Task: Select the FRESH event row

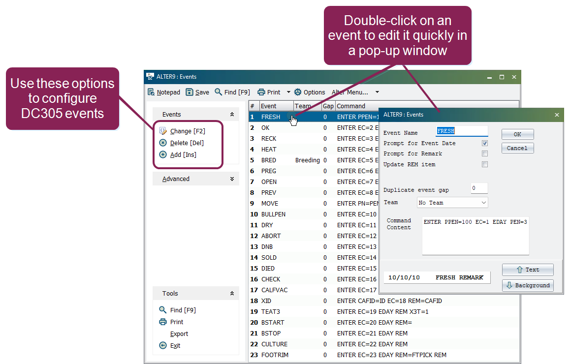Action: pos(314,117)
